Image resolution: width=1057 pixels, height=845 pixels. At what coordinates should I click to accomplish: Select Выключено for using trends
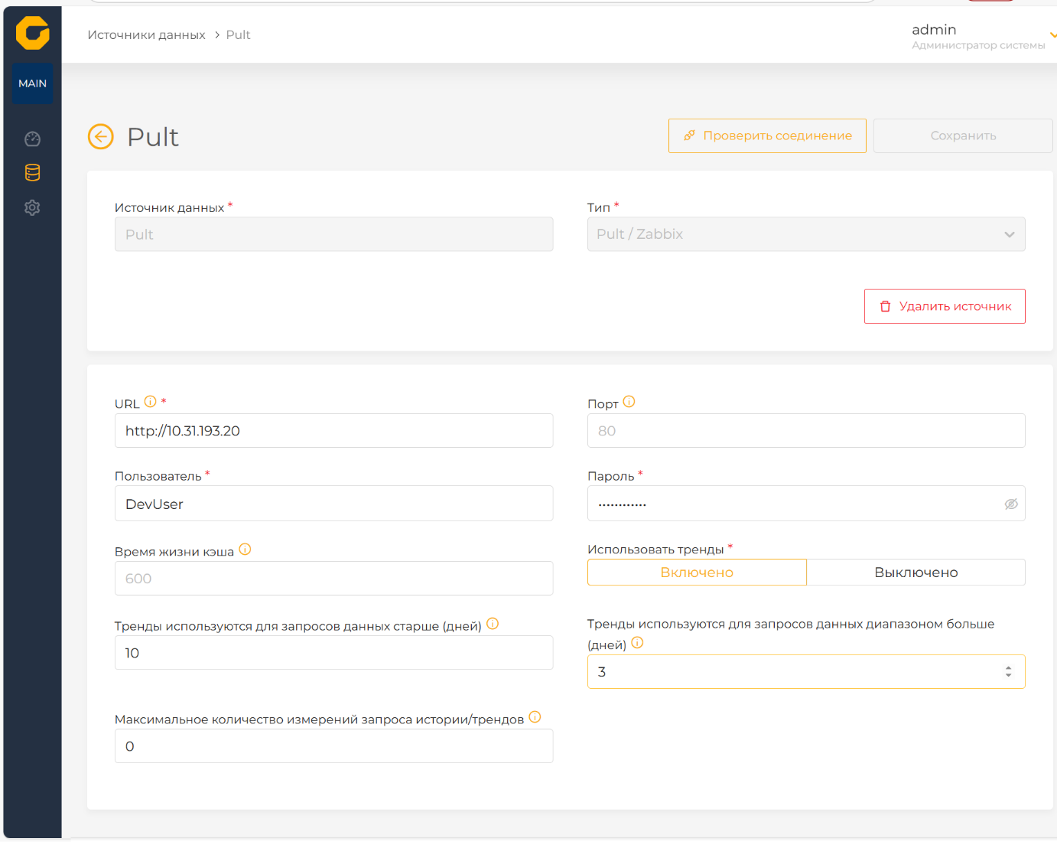[916, 573]
